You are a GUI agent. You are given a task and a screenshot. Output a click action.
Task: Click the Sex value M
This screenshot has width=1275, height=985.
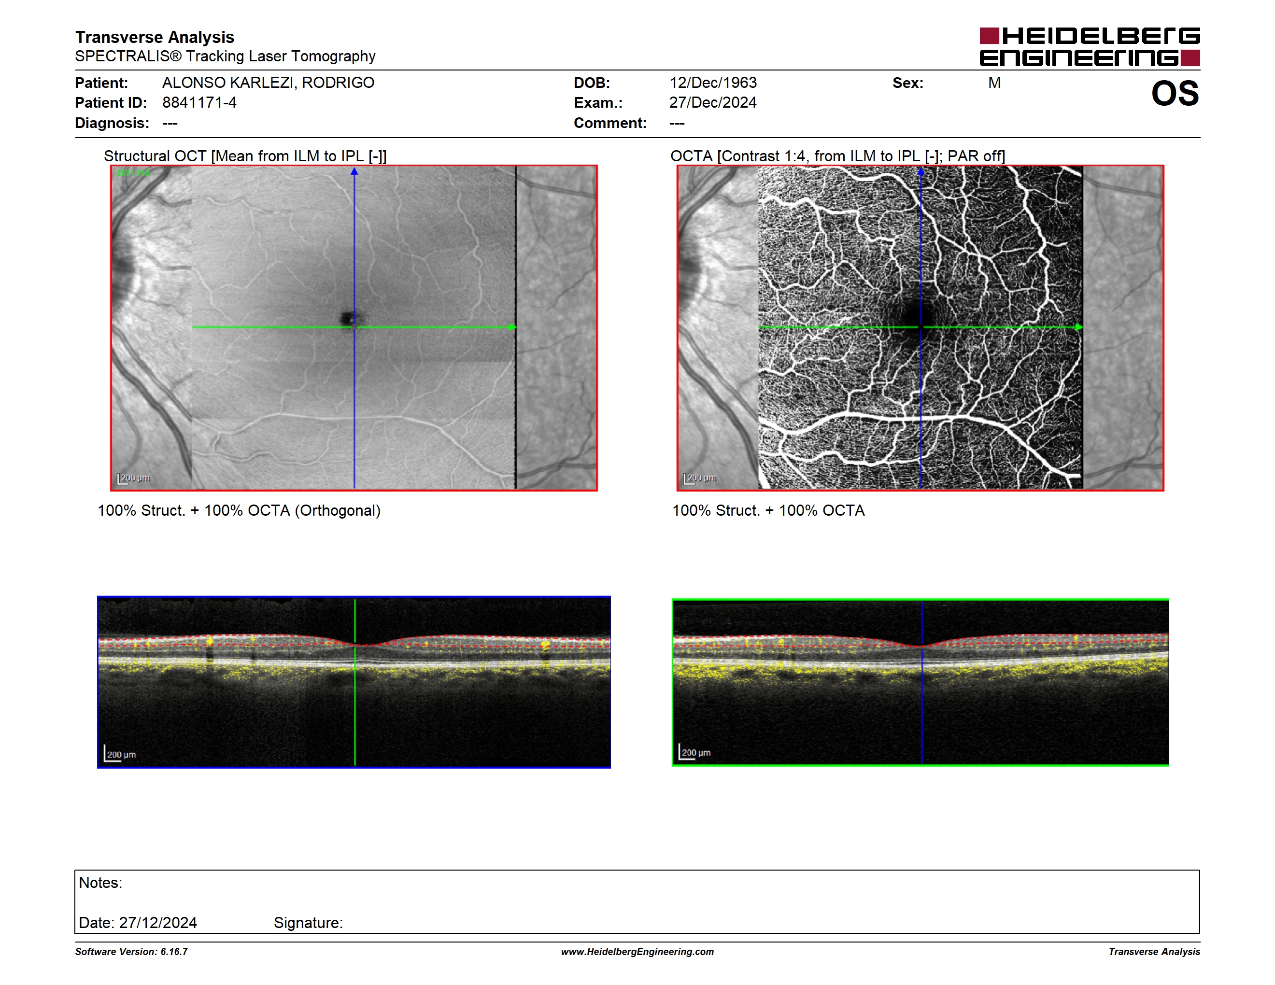pos(994,82)
